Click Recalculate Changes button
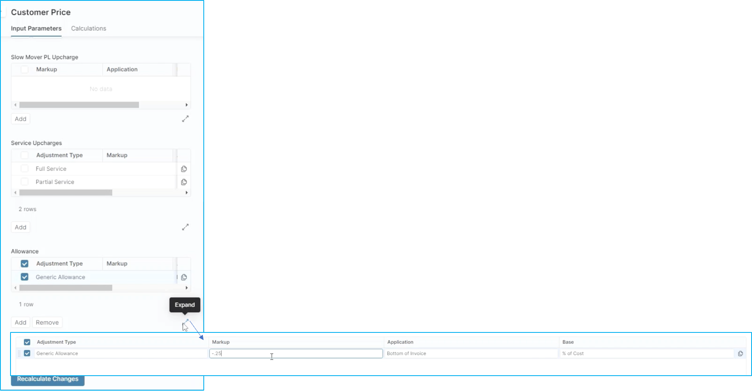This screenshot has height=391, width=752. pos(48,379)
